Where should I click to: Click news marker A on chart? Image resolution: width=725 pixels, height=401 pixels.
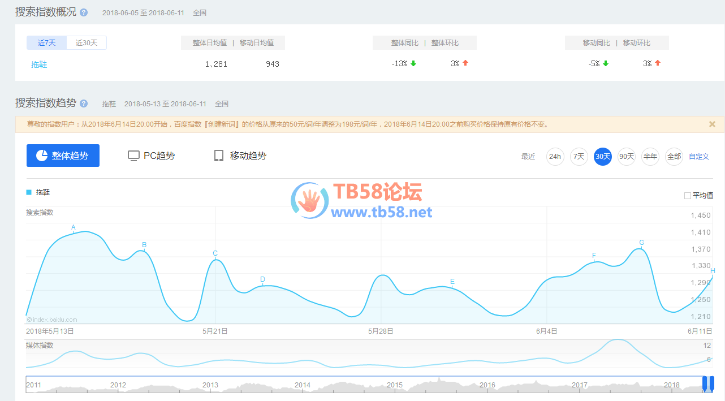(x=74, y=228)
